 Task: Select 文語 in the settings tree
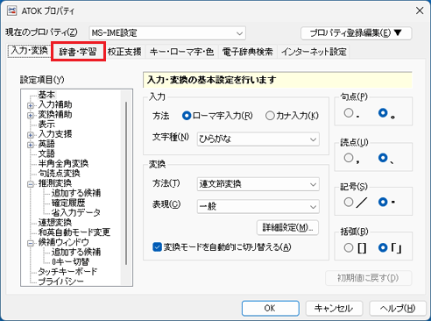[x=46, y=153]
